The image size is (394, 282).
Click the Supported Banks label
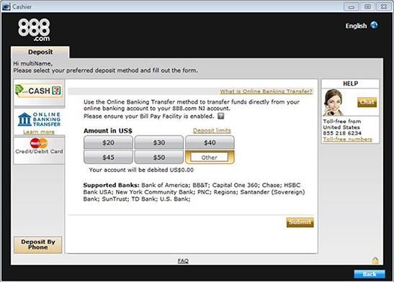pos(111,185)
